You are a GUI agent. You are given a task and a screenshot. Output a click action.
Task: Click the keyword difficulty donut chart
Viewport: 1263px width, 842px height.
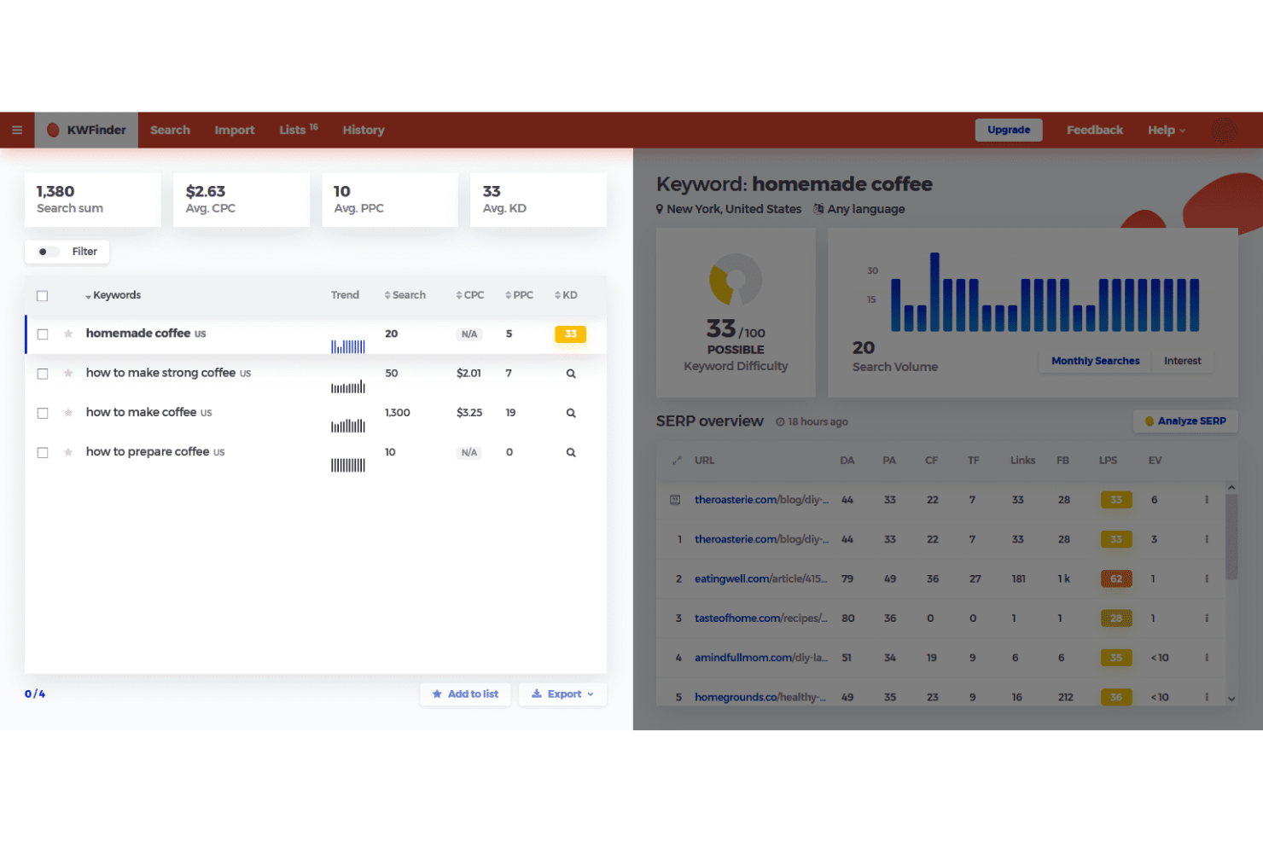point(736,279)
